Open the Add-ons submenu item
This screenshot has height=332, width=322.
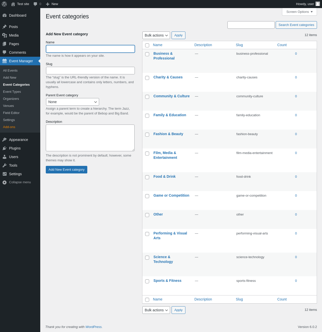(9, 127)
